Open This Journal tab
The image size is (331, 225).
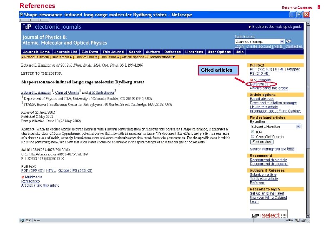(113, 52)
